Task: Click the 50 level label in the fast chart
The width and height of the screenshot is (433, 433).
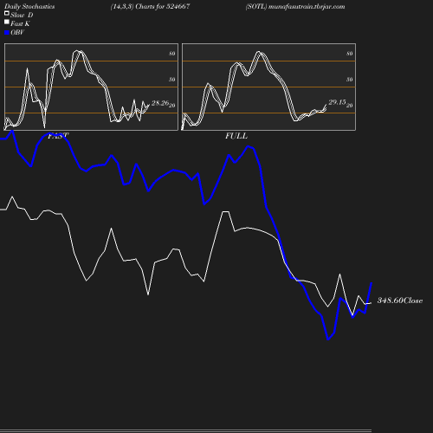Action: pyautogui.click(x=172, y=80)
